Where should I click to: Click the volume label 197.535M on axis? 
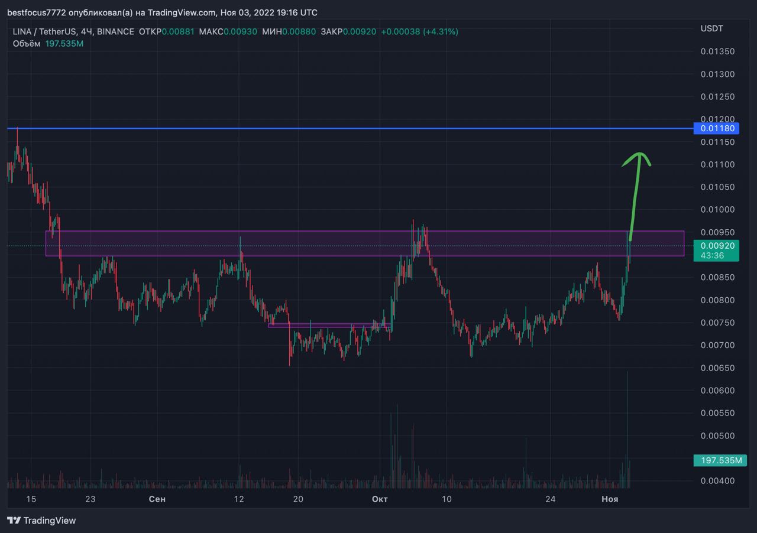pyautogui.click(x=720, y=460)
